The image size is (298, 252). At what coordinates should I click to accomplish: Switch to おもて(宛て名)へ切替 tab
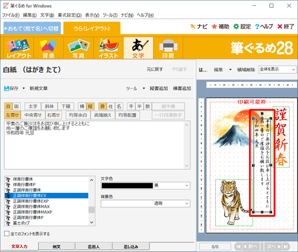click(x=32, y=28)
